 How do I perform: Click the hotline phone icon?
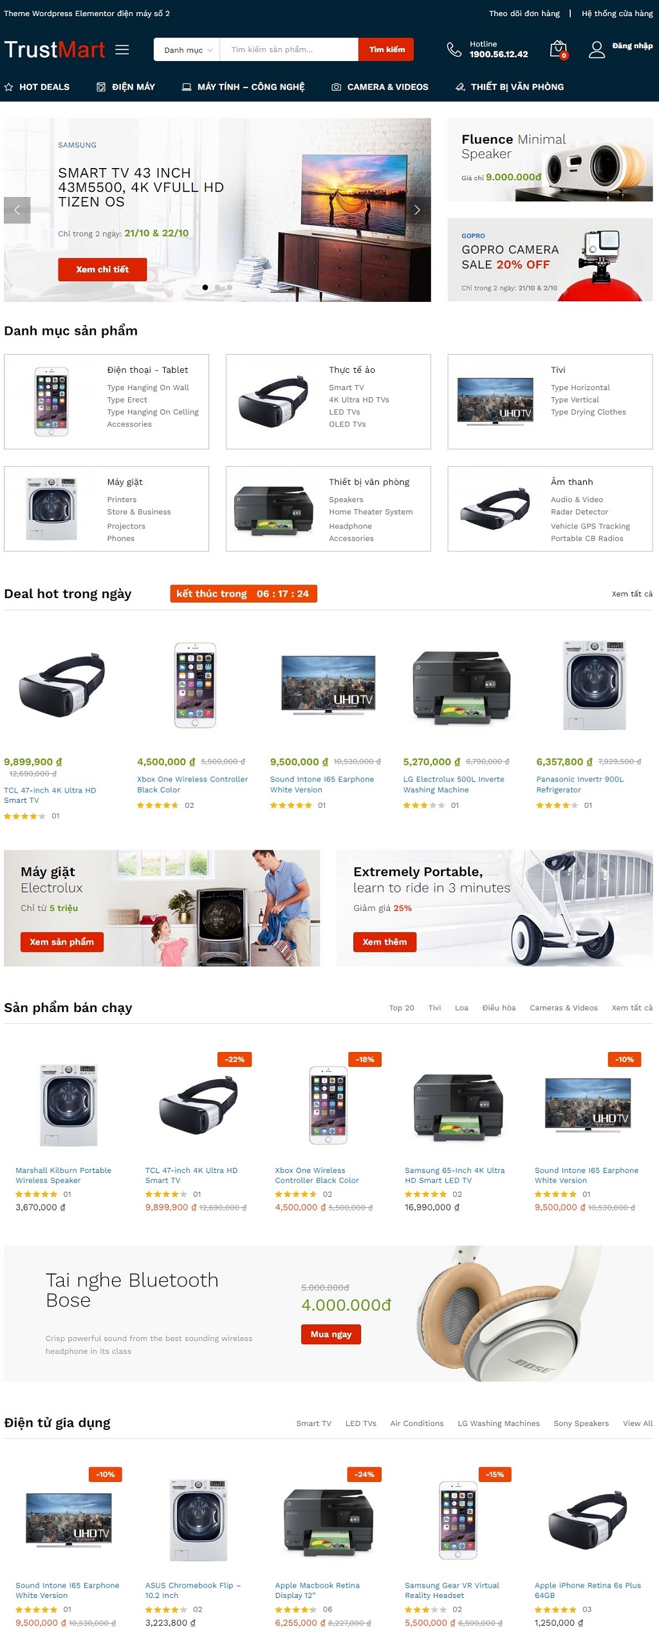(x=454, y=50)
